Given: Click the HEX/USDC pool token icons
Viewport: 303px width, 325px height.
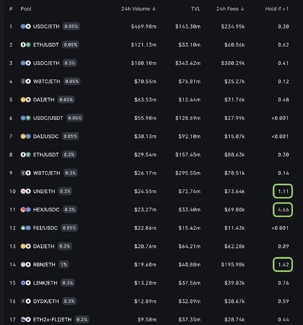Looking at the screenshot, I should 26,210.
